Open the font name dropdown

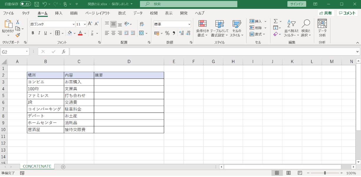coord(73,24)
